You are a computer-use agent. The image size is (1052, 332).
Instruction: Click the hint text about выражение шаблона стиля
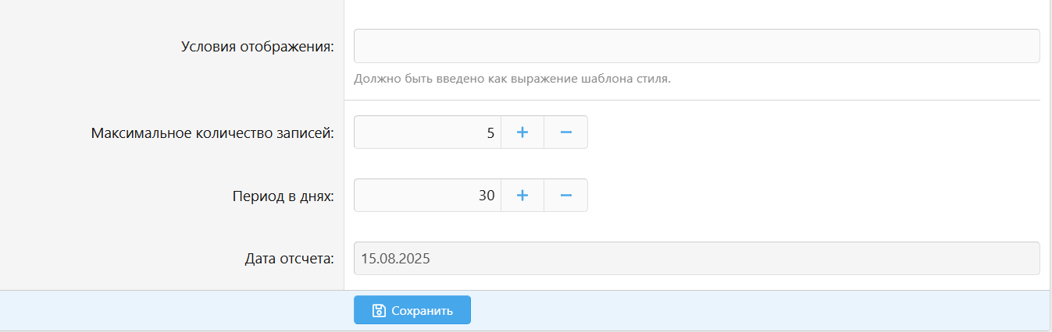[512, 79]
